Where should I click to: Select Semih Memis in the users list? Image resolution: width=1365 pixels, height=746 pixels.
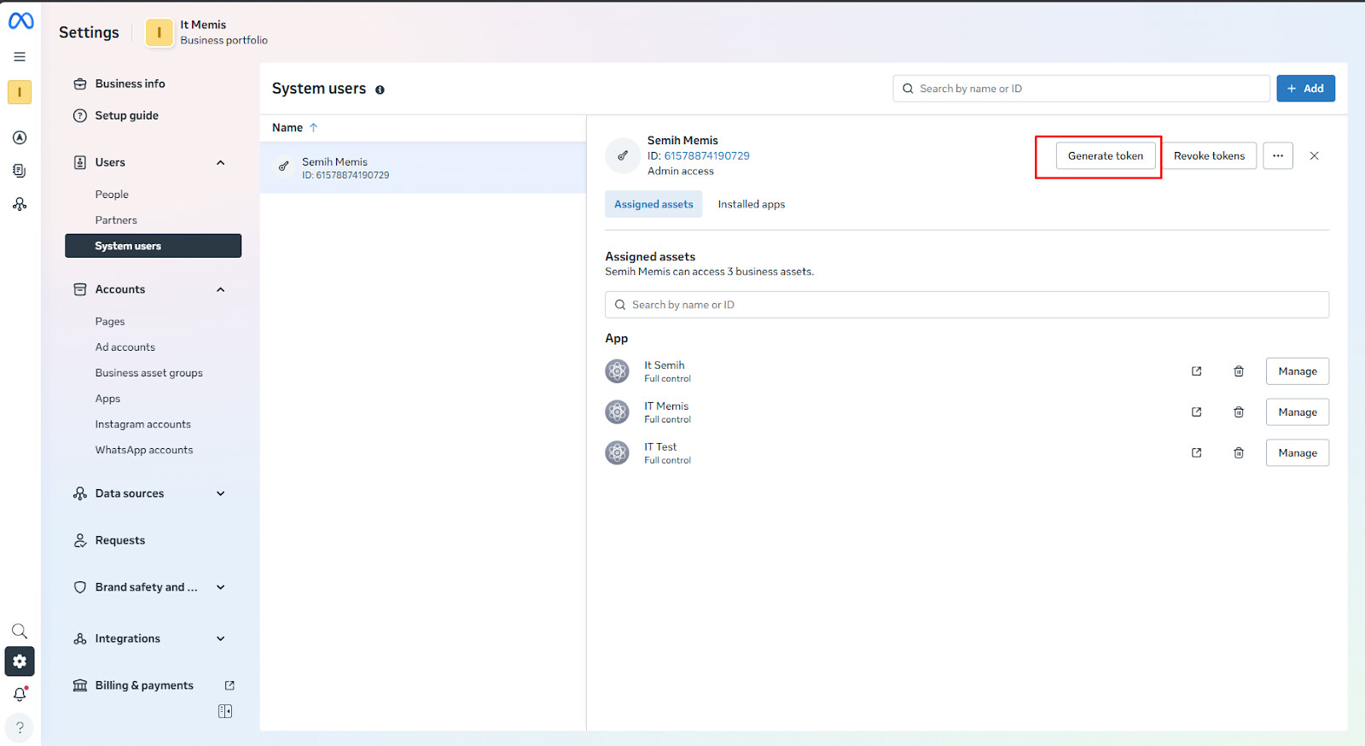(x=423, y=168)
